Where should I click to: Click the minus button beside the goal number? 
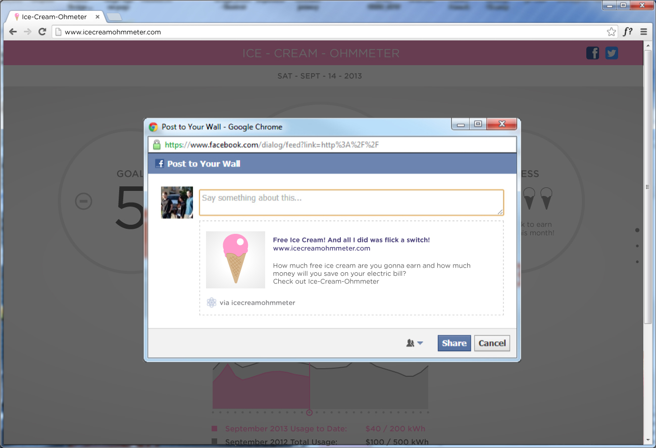(x=84, y=202)
